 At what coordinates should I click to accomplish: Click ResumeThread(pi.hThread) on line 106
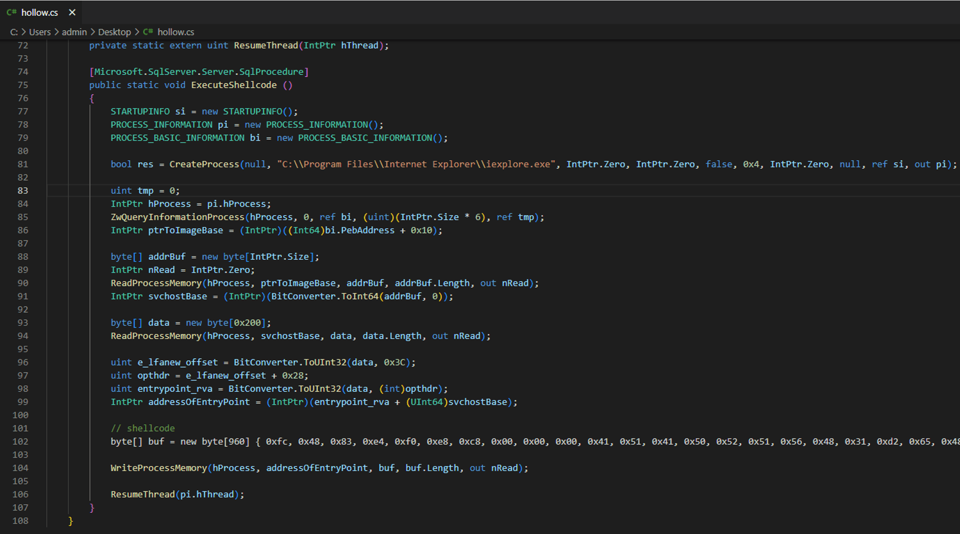pyautogui.click(x=177, y=494)
